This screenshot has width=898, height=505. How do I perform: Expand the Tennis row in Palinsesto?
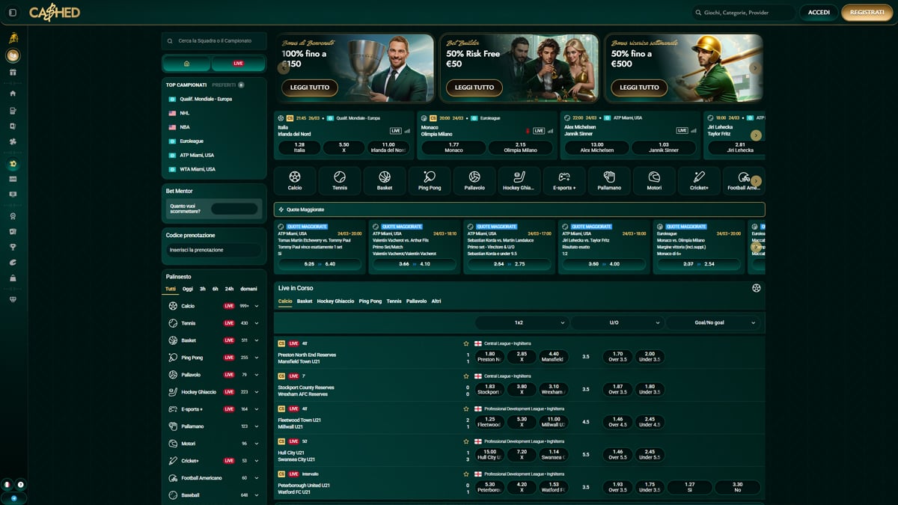tap(257, 323)
